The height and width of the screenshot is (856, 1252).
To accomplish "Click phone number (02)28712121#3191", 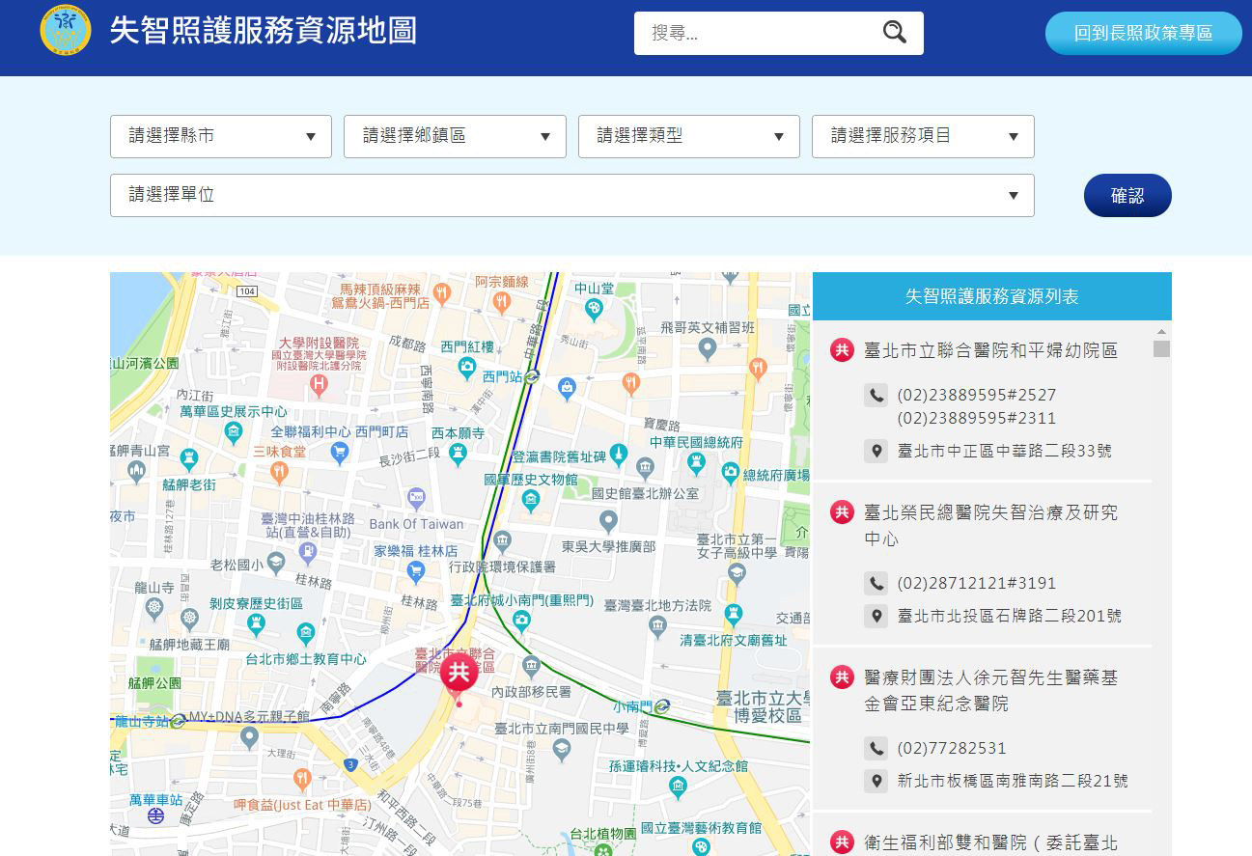I will point(977,583).
